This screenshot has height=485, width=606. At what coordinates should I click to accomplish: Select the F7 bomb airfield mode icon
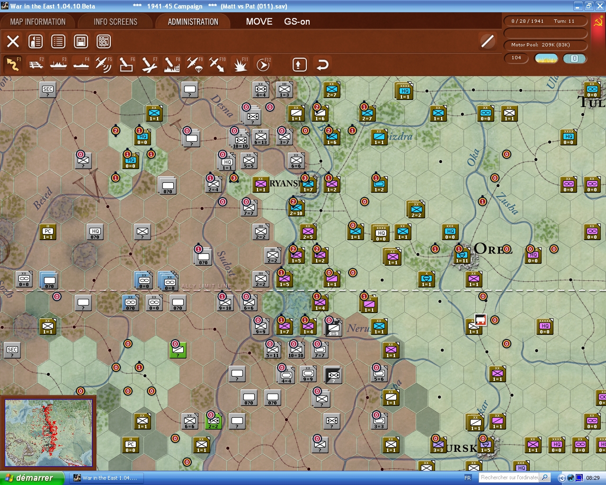point(149,64)
